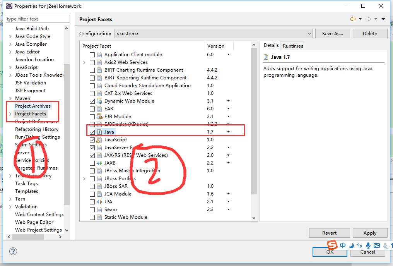
Task: Click the help question mark icon
Action: coord(13,251)
